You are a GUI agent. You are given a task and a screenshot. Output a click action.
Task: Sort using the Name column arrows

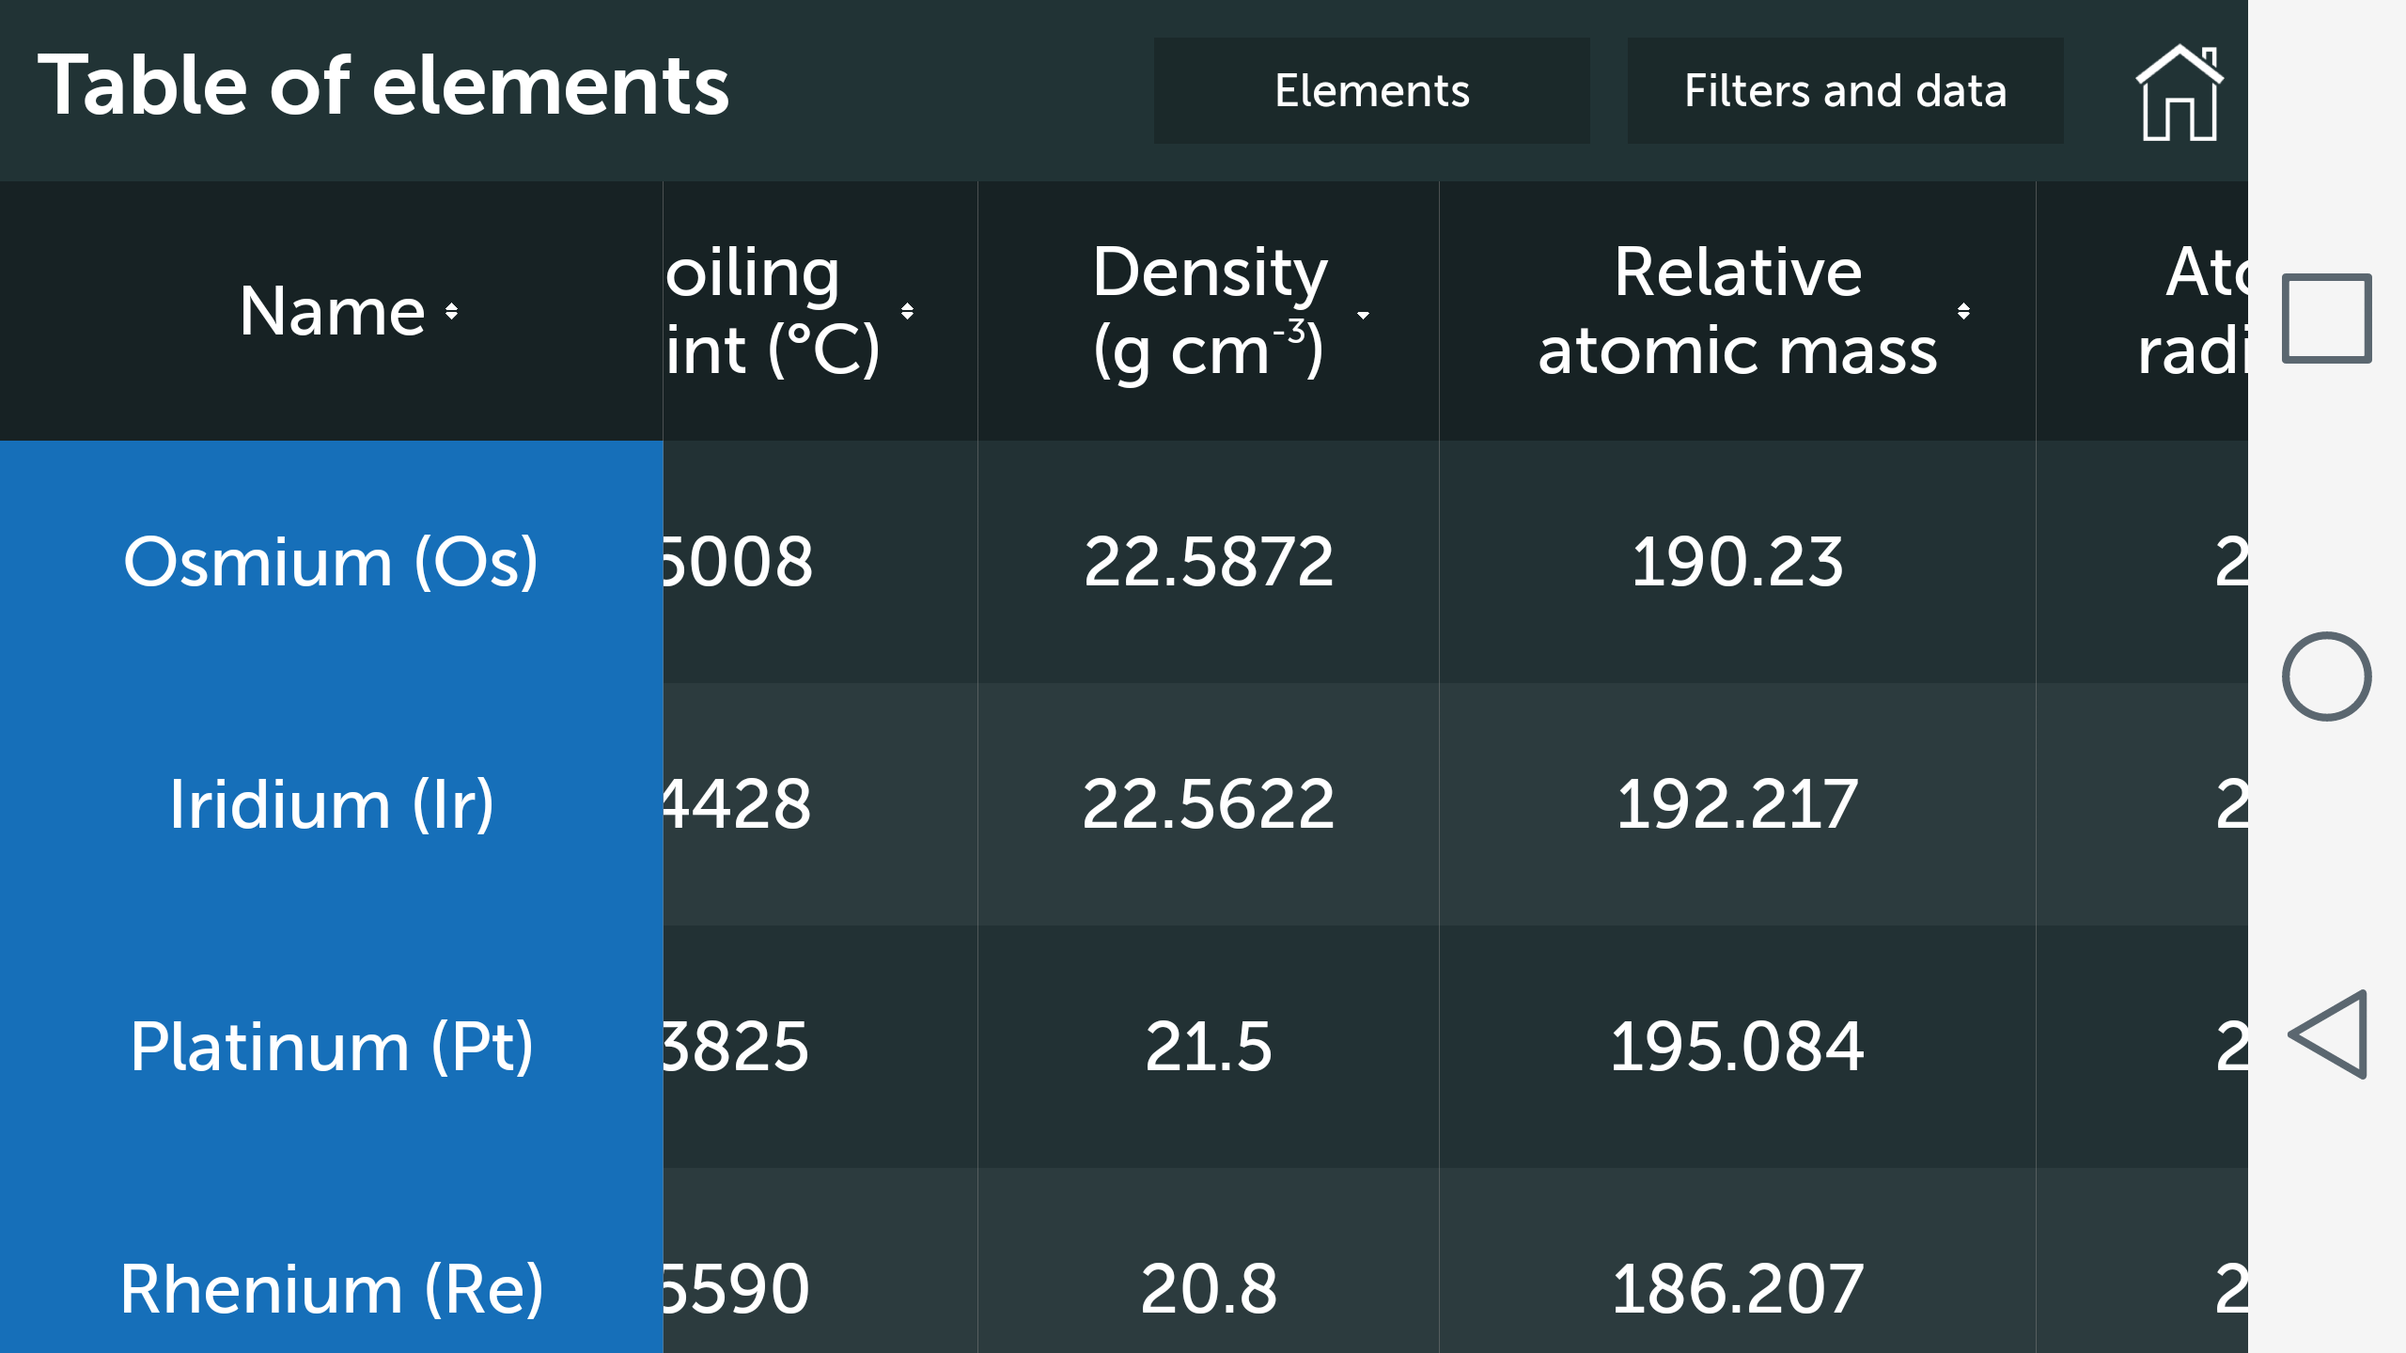[451, 311]
